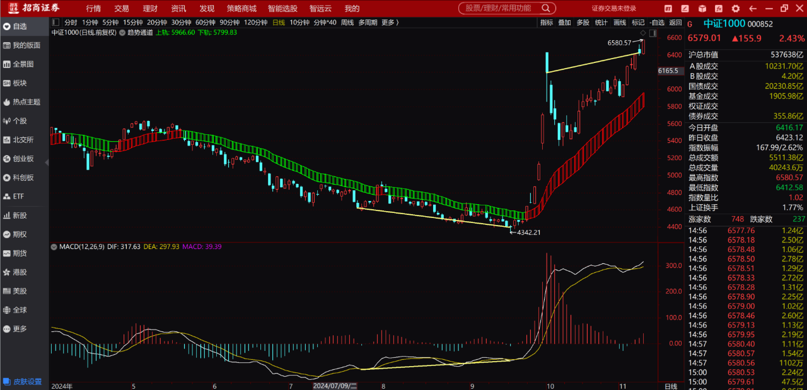The width and height of the screenshot is (807, 390).
Task: Open the 行情 menu
Action: (93, 9)
